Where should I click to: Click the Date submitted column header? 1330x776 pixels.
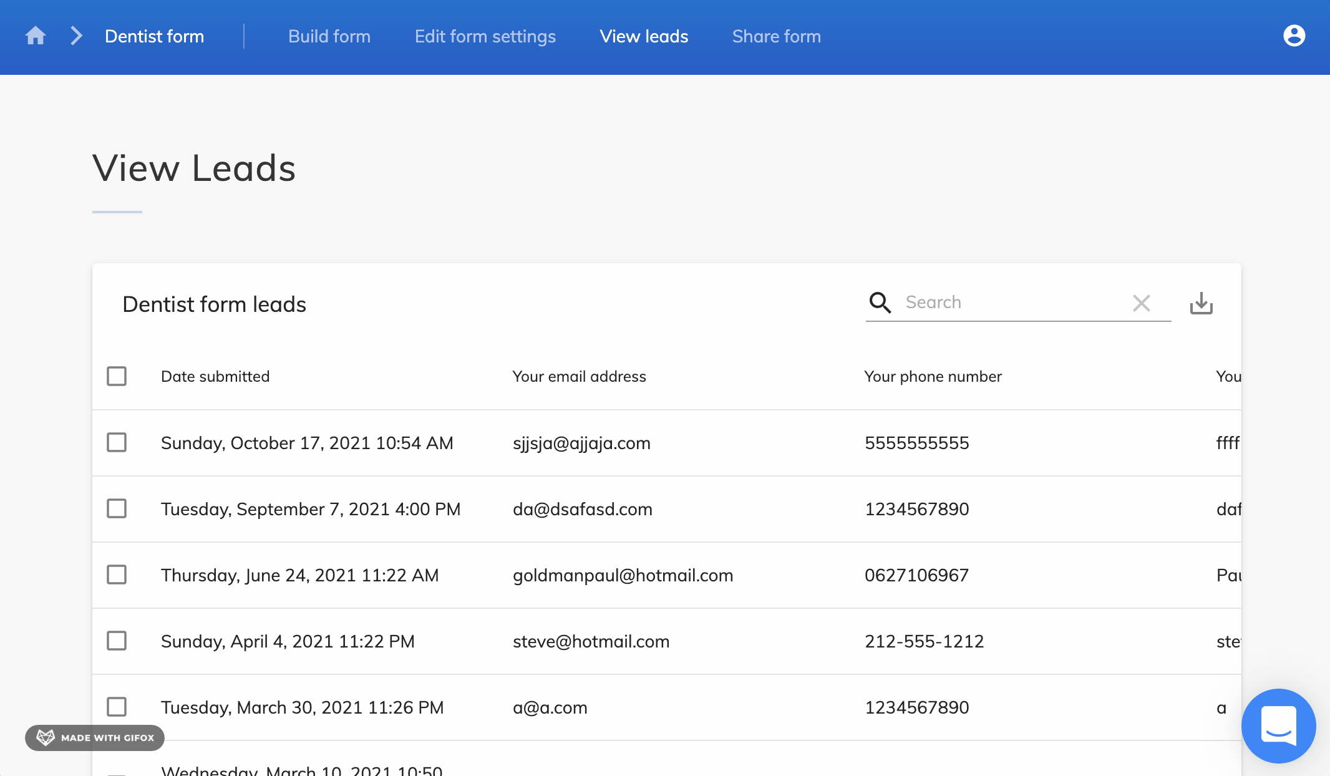tap(215, 376)
